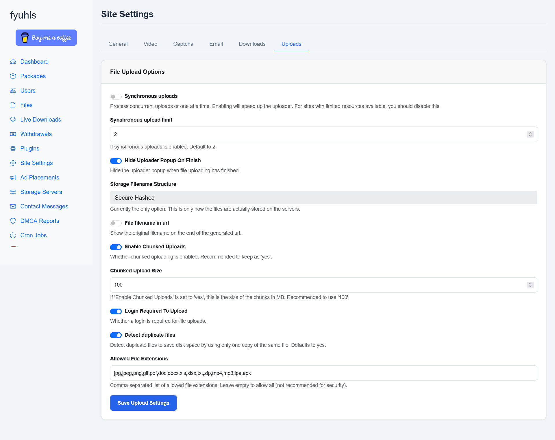
Task: Toggle File filename in url switch
Action: [x=116, y=223]
